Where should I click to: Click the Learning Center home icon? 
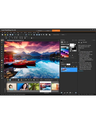(81, 43)
